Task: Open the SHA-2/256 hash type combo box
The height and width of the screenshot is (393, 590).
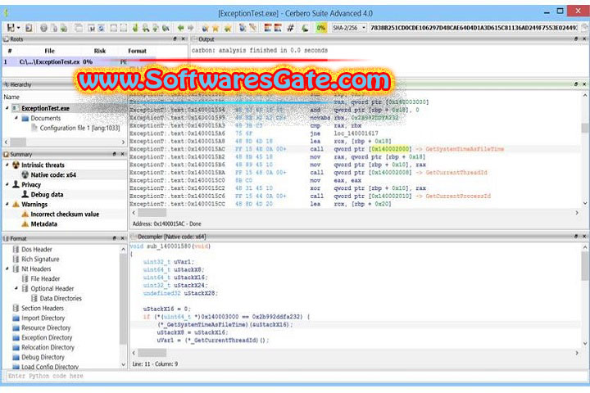Action: point(348,28)
